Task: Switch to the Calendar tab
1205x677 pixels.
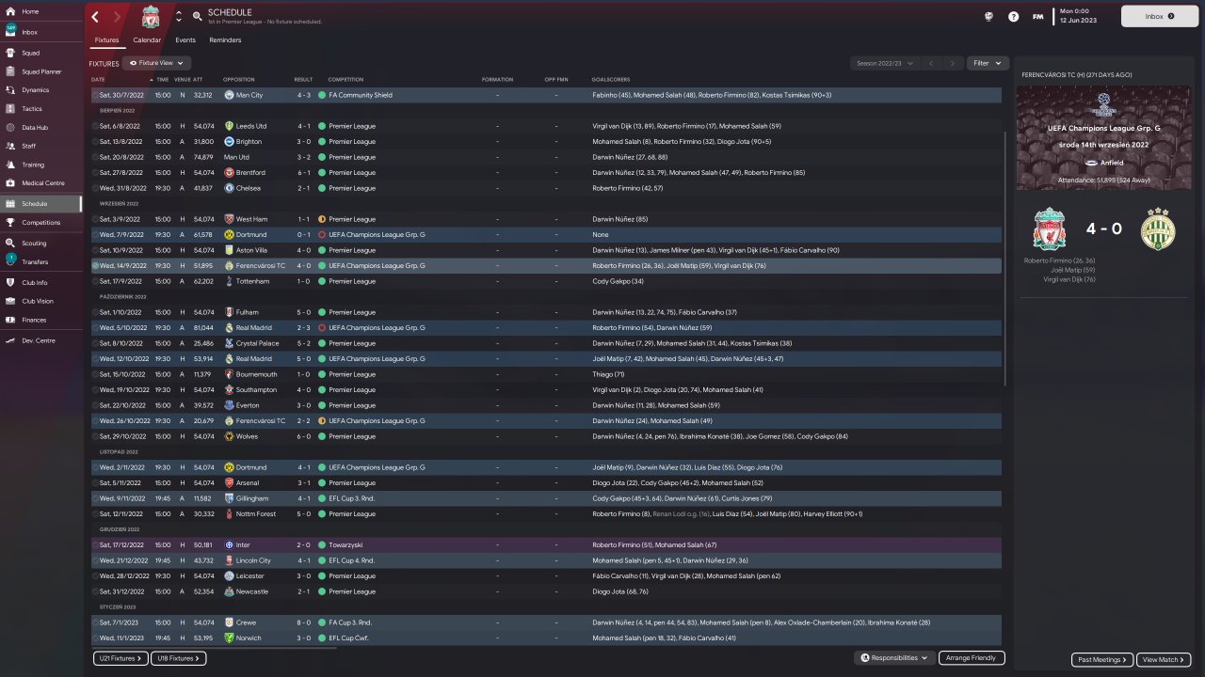Action: tap(147, 40)
